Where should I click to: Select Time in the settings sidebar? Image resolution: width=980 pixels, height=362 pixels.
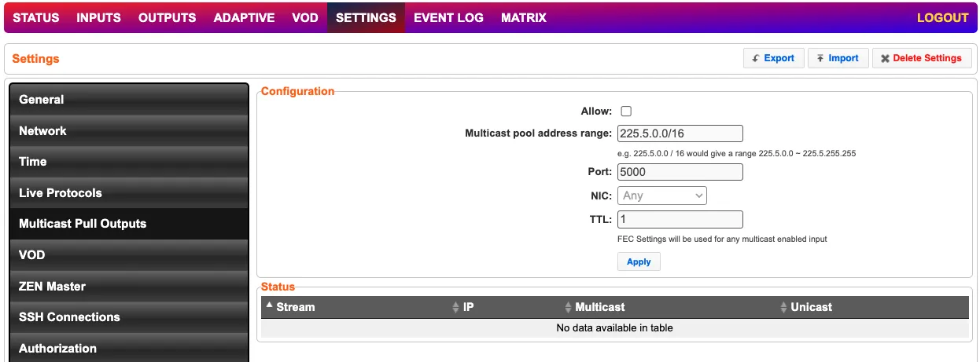pos(129,162)
